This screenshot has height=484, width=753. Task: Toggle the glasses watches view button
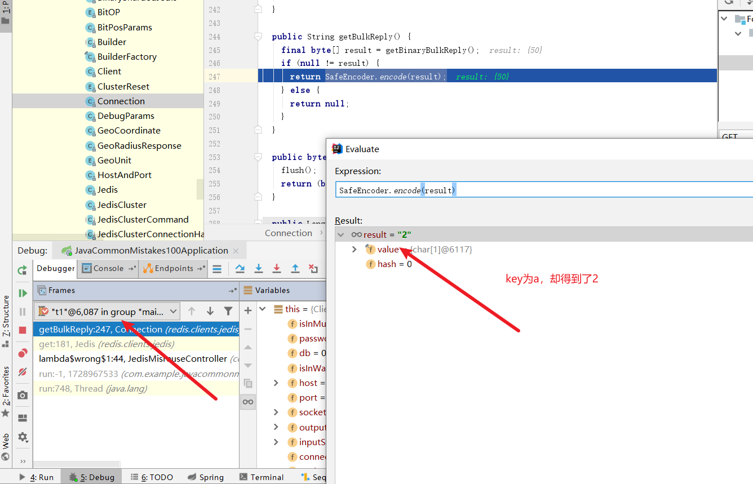(248, 402)
